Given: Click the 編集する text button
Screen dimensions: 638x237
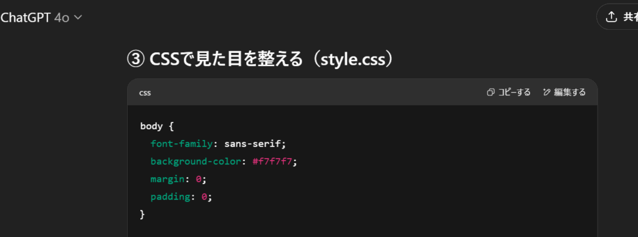Looking at the screenshot, I should pos(569,92).
